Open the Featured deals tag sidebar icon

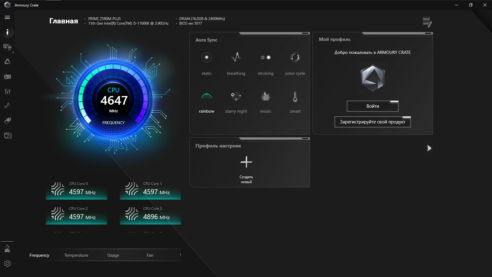tap(7, 121)
